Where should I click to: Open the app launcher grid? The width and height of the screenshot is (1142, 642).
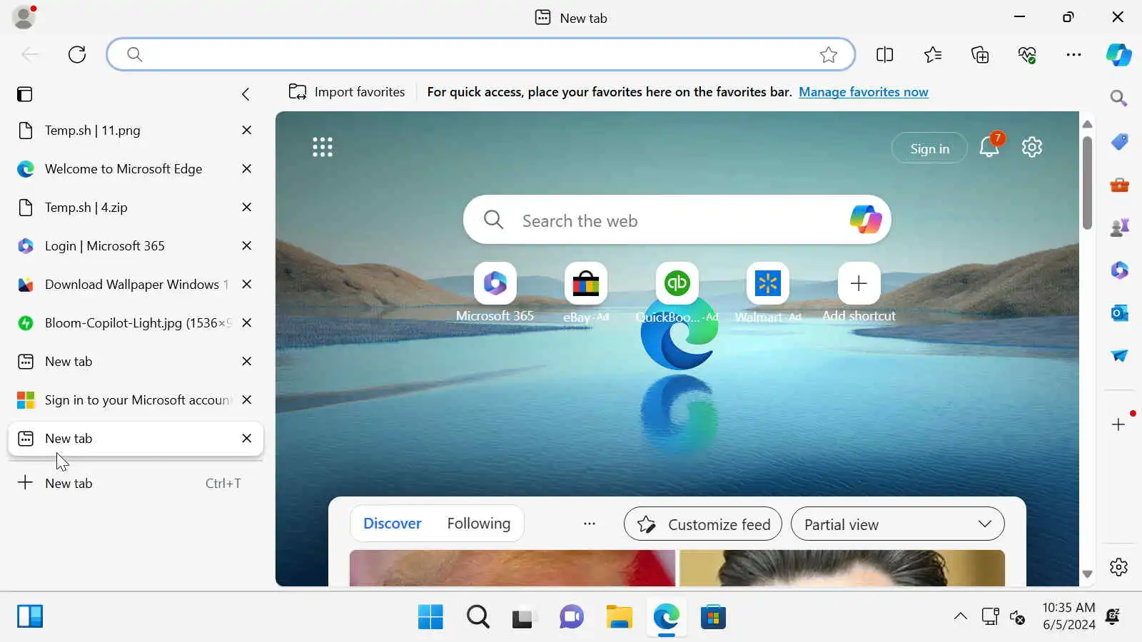point(323,147)
